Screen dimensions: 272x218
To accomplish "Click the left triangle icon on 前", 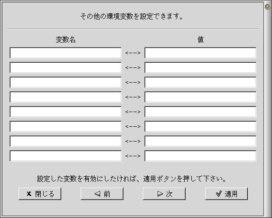I will (x=97, y=194).
